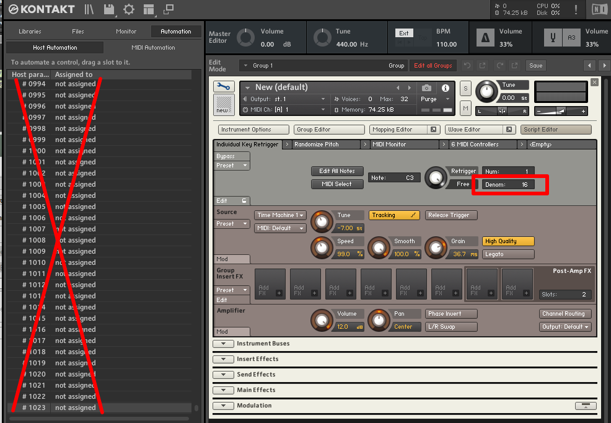
Task: Click the A3 reference tone button
Action: point(571,38)
